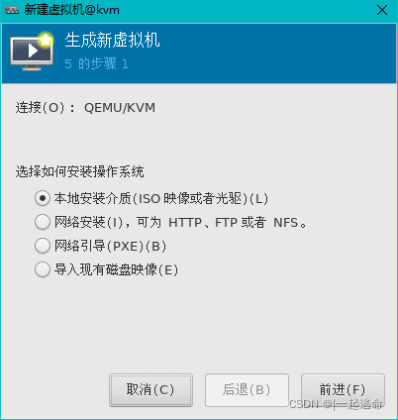Select the 本地安装介质 radio button
Screen dimensions: 398x420
[43, 198]
